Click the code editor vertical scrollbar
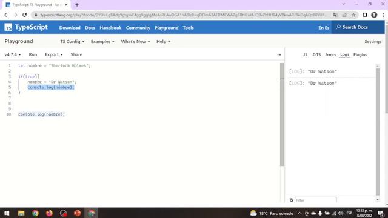This screenshot has width=388, height=218. [282, 114]
